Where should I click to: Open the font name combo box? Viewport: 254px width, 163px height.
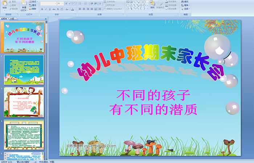coord(48,4)
